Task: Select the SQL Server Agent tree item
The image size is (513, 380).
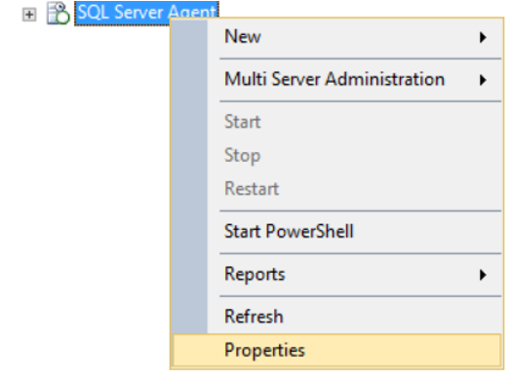Action: (146, 13)
